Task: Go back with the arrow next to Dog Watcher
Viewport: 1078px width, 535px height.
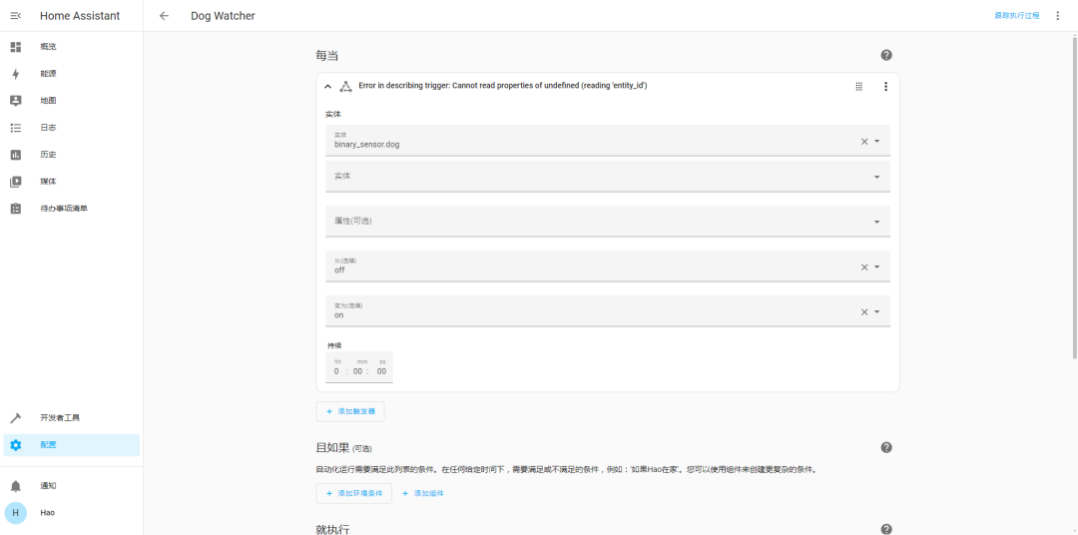Action: point(164,16)
